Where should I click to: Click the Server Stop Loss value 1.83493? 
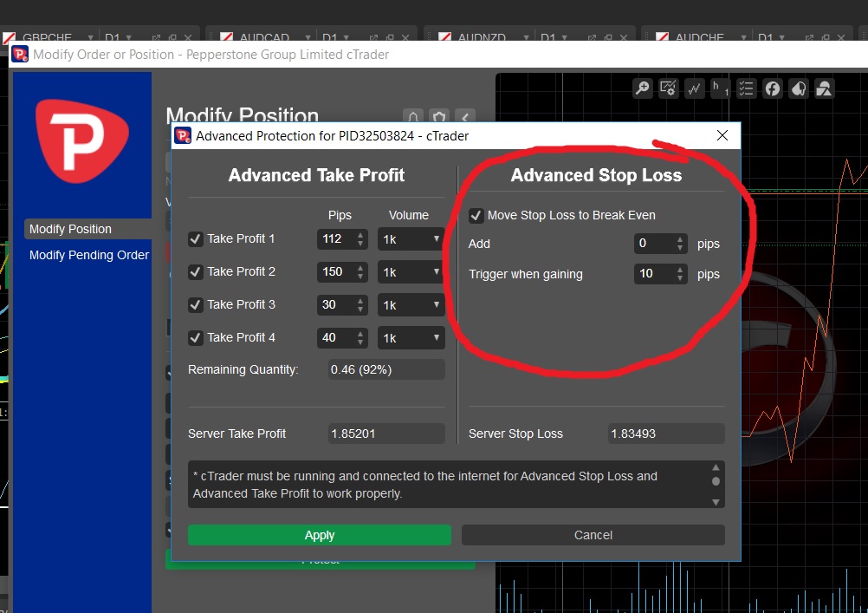[x=666, y=434]
